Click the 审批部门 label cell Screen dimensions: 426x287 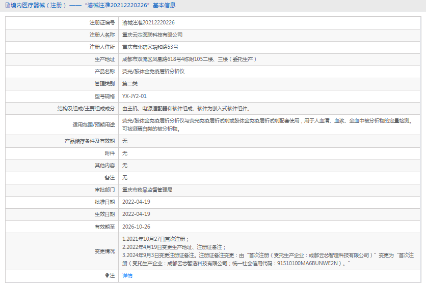62,190
